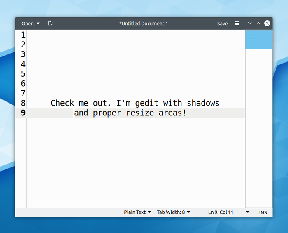Click line number 3 in gutter

click(x=23, y=54)
